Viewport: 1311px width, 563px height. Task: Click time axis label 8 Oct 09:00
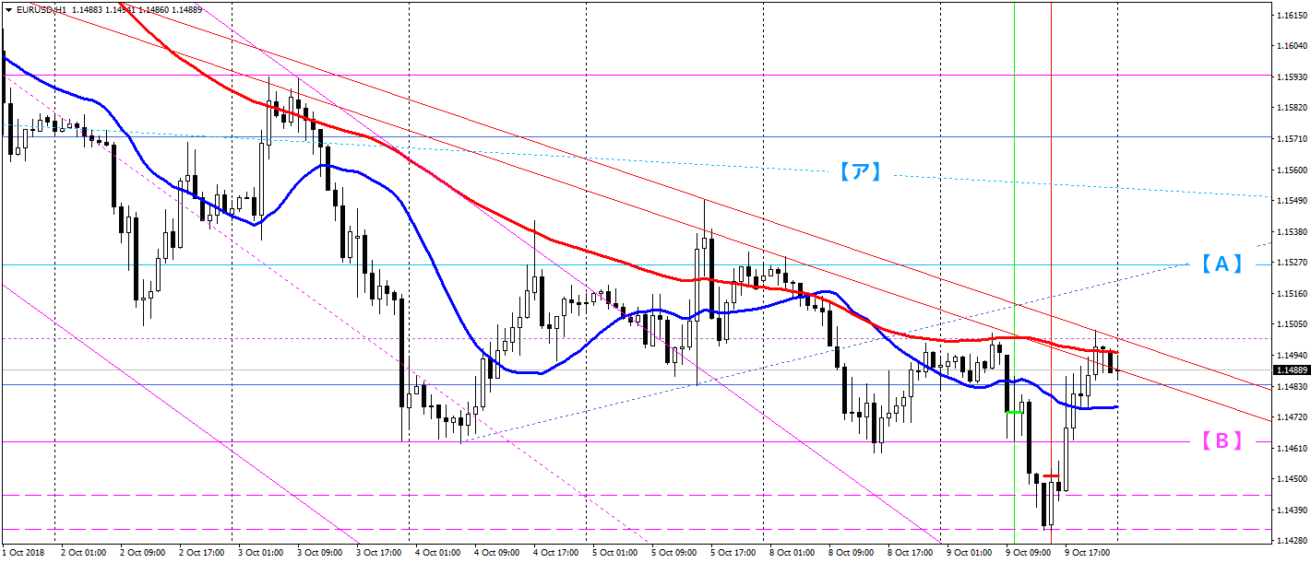[x=852, y=554]
